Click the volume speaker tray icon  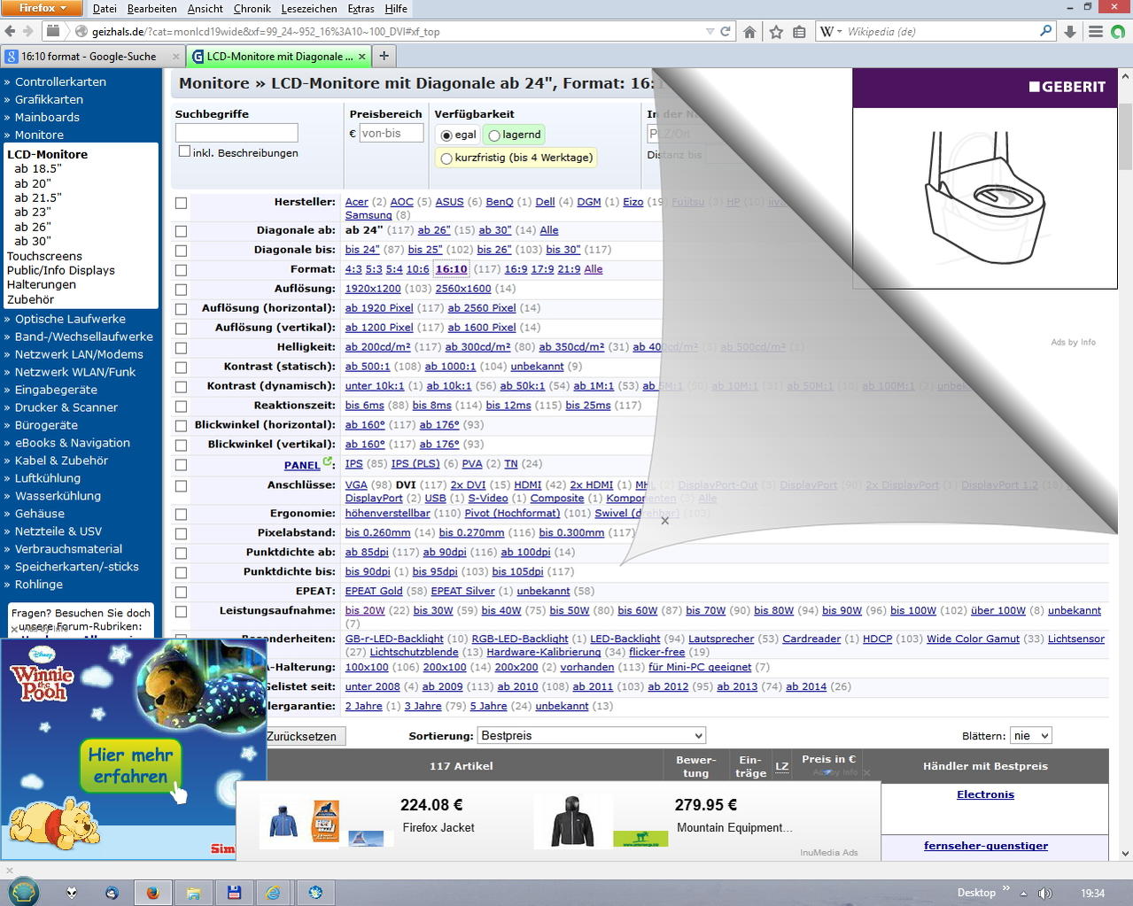1045,893
